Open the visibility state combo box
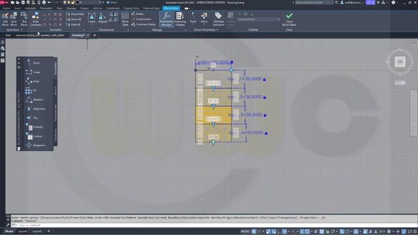 [x=259, y=20]
